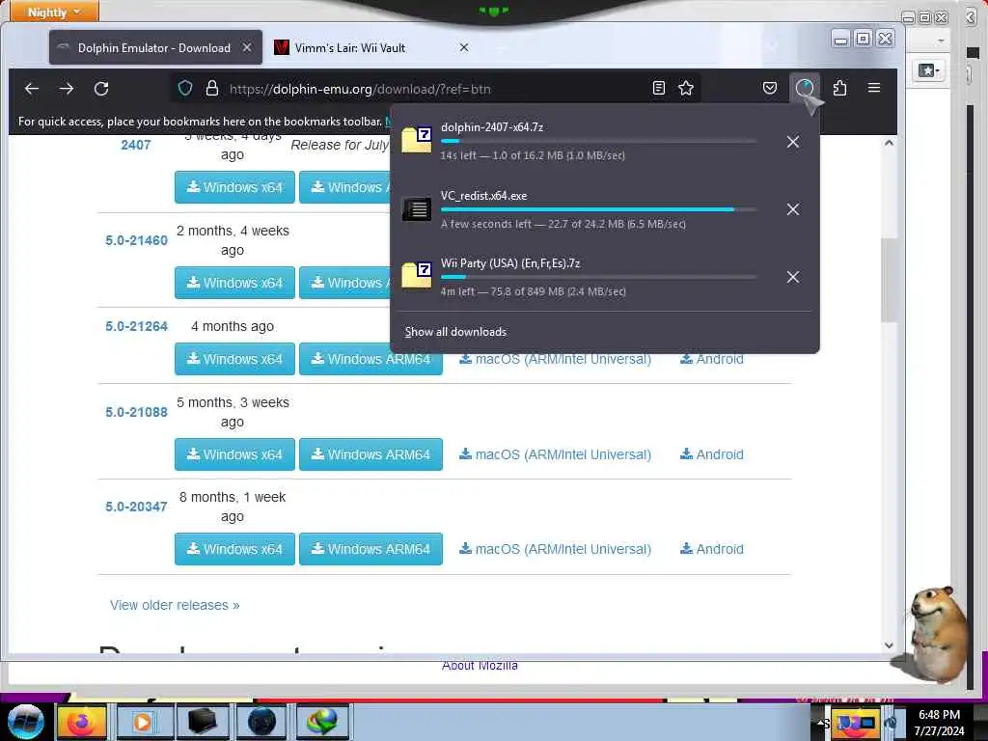Image resolution: width=988 pixels, height=741 pixels.
Task: Download macOS build for 5.0-21264
Action: click(x=555, y=360)
